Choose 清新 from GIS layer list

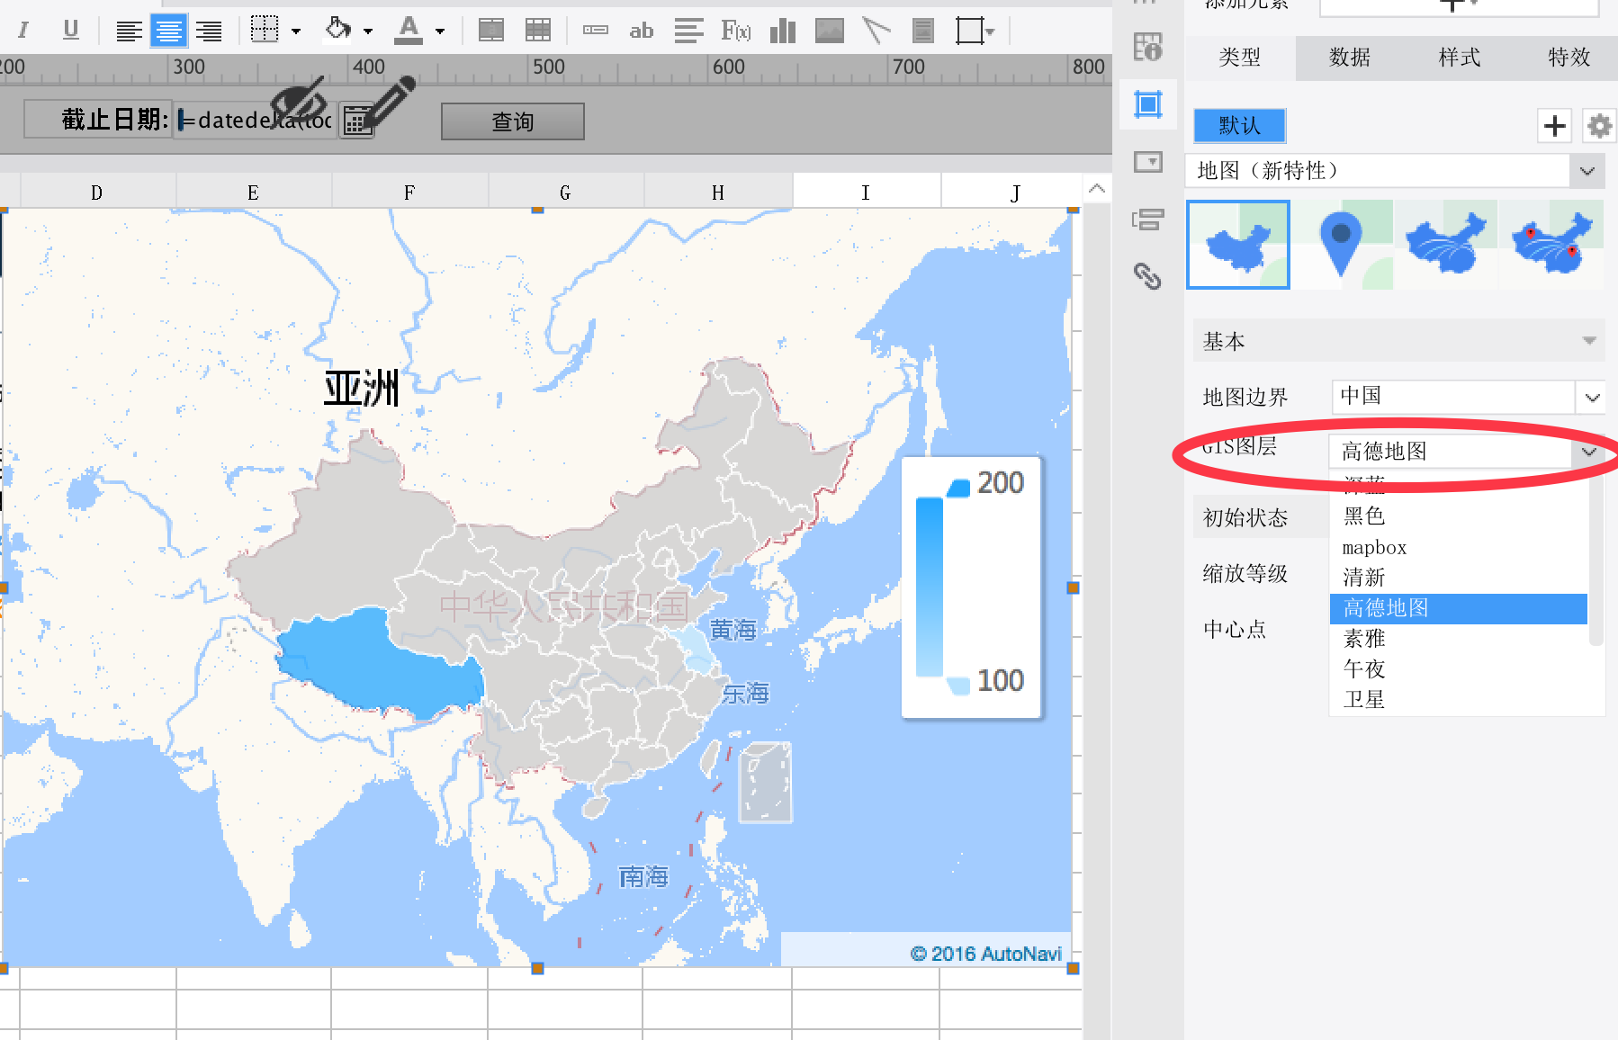pyautogui.click(x=1459, y=578)
